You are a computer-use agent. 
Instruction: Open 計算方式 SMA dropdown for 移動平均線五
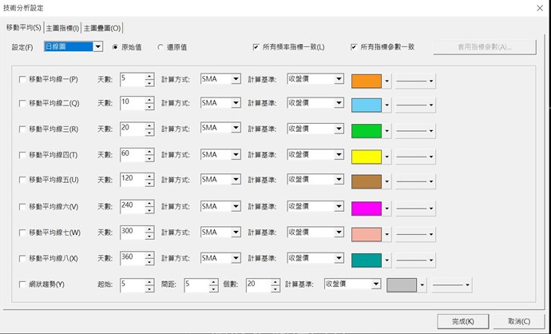236,181
